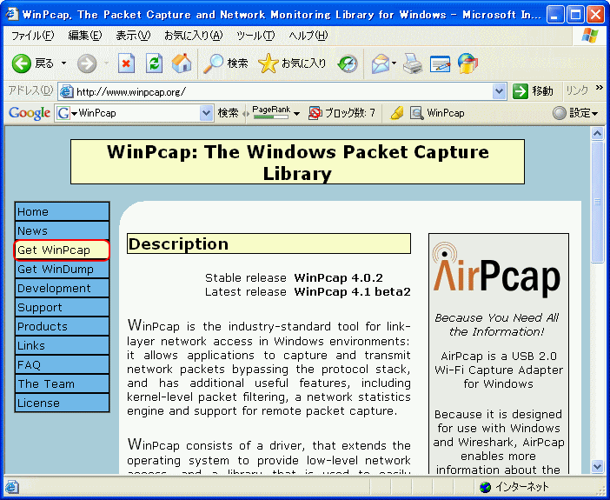Open the Get WinPcap page link
The width and height of the screenshot is (610, 500).
[62, 250]
